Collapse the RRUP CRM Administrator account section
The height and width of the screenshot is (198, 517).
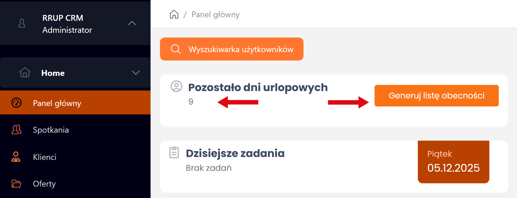pos(132,23)
